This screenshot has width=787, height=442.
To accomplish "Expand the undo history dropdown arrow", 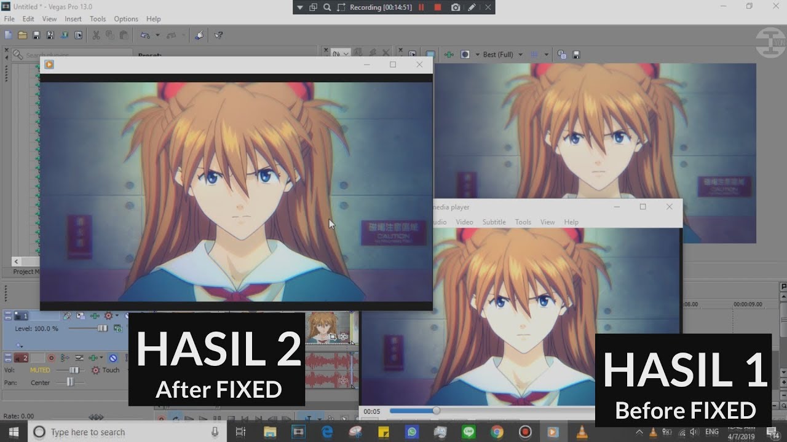I will pos(157,36).
